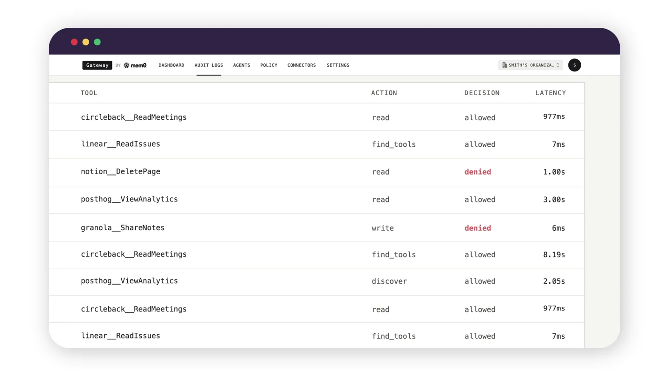669x376 pixels.
Task: Select the posthog__ViewAnalytics discover row
Action: [316, 282]
